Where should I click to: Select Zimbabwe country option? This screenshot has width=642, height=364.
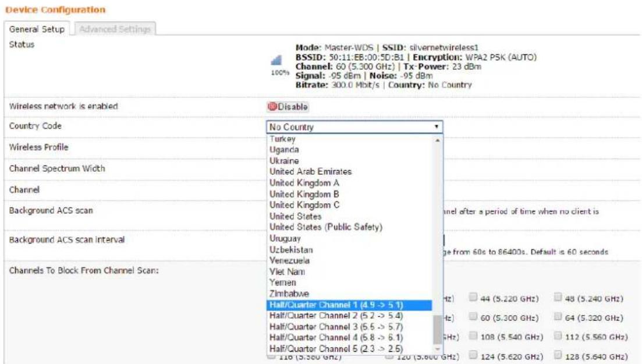pos(289,294)
